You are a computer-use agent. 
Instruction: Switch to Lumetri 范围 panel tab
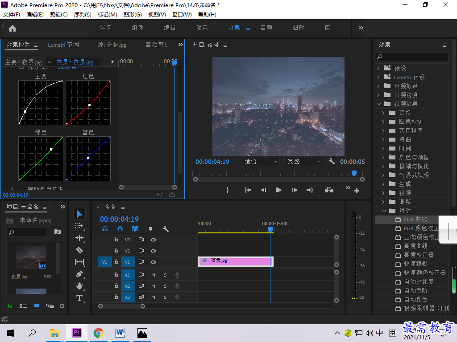[x=63, y=45]
